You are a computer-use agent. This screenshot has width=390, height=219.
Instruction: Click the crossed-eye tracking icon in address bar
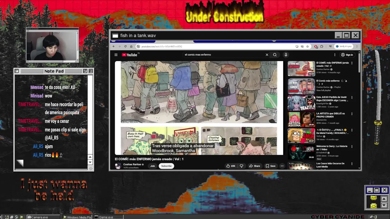(302, 47)
